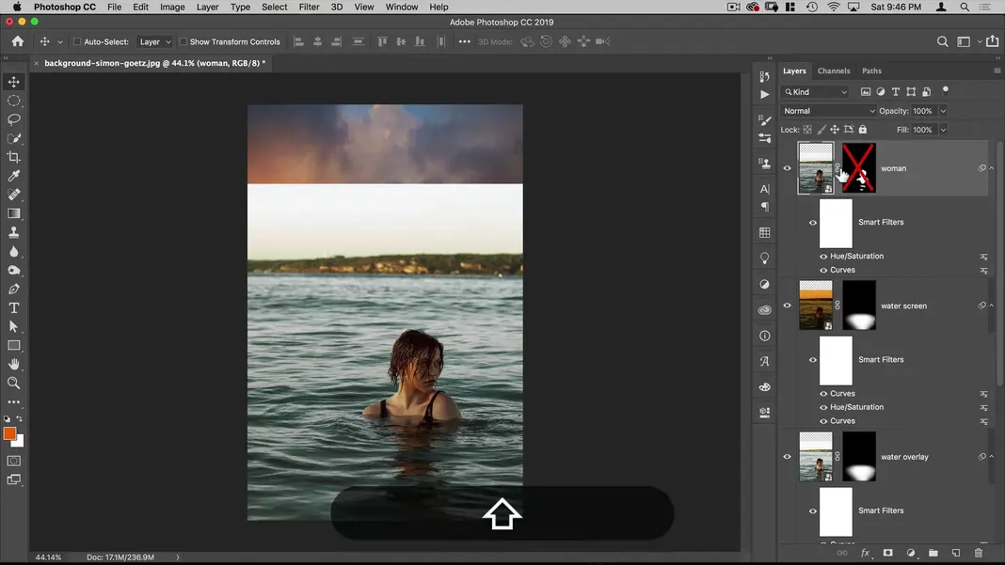Switch to the Channels tab
The image size is (1005, 565).
pos(834,71)
